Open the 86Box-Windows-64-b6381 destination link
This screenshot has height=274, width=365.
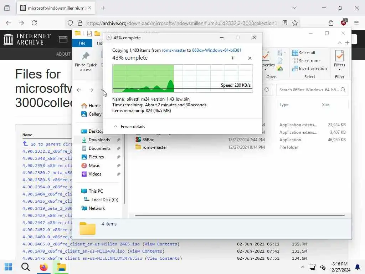pos(216,50)
